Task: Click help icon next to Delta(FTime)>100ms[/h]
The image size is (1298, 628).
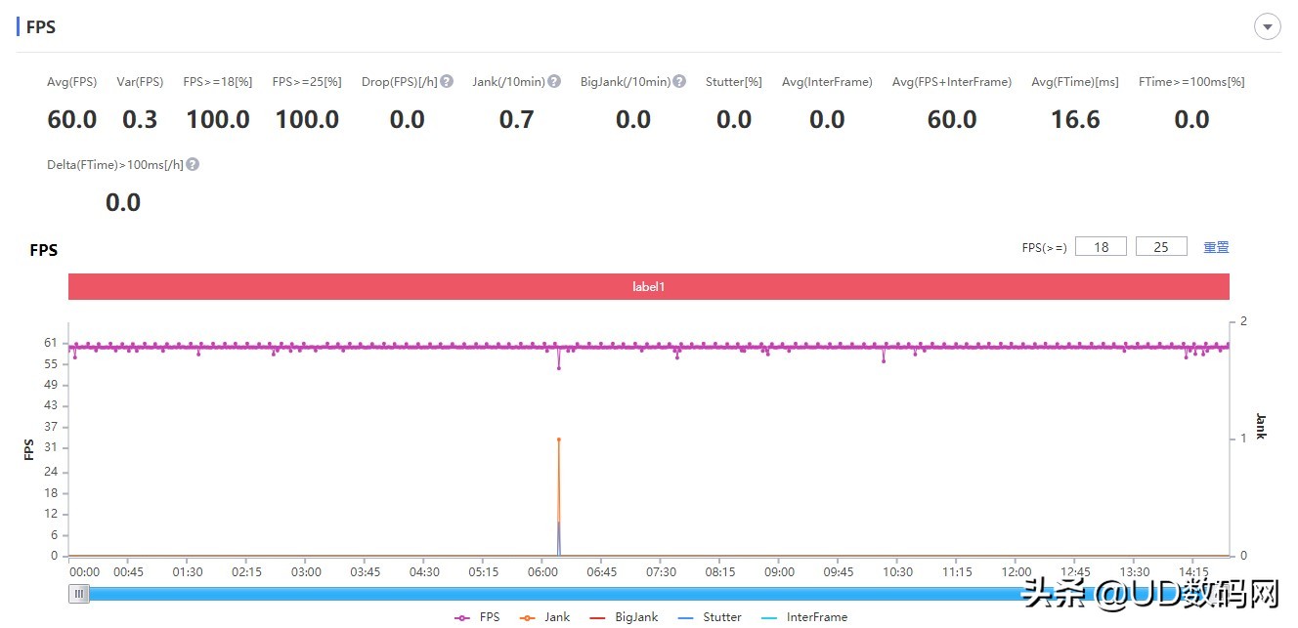Action: pyautogui.click(x=193, y=165)
